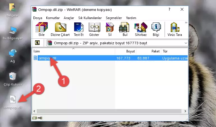Open the Seçenekler menu
The width and height of the screenshot is (216, 127).
pos(114,18)
